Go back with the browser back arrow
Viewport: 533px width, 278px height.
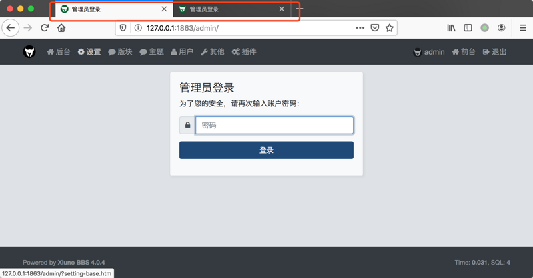click(x=11, y=28)
